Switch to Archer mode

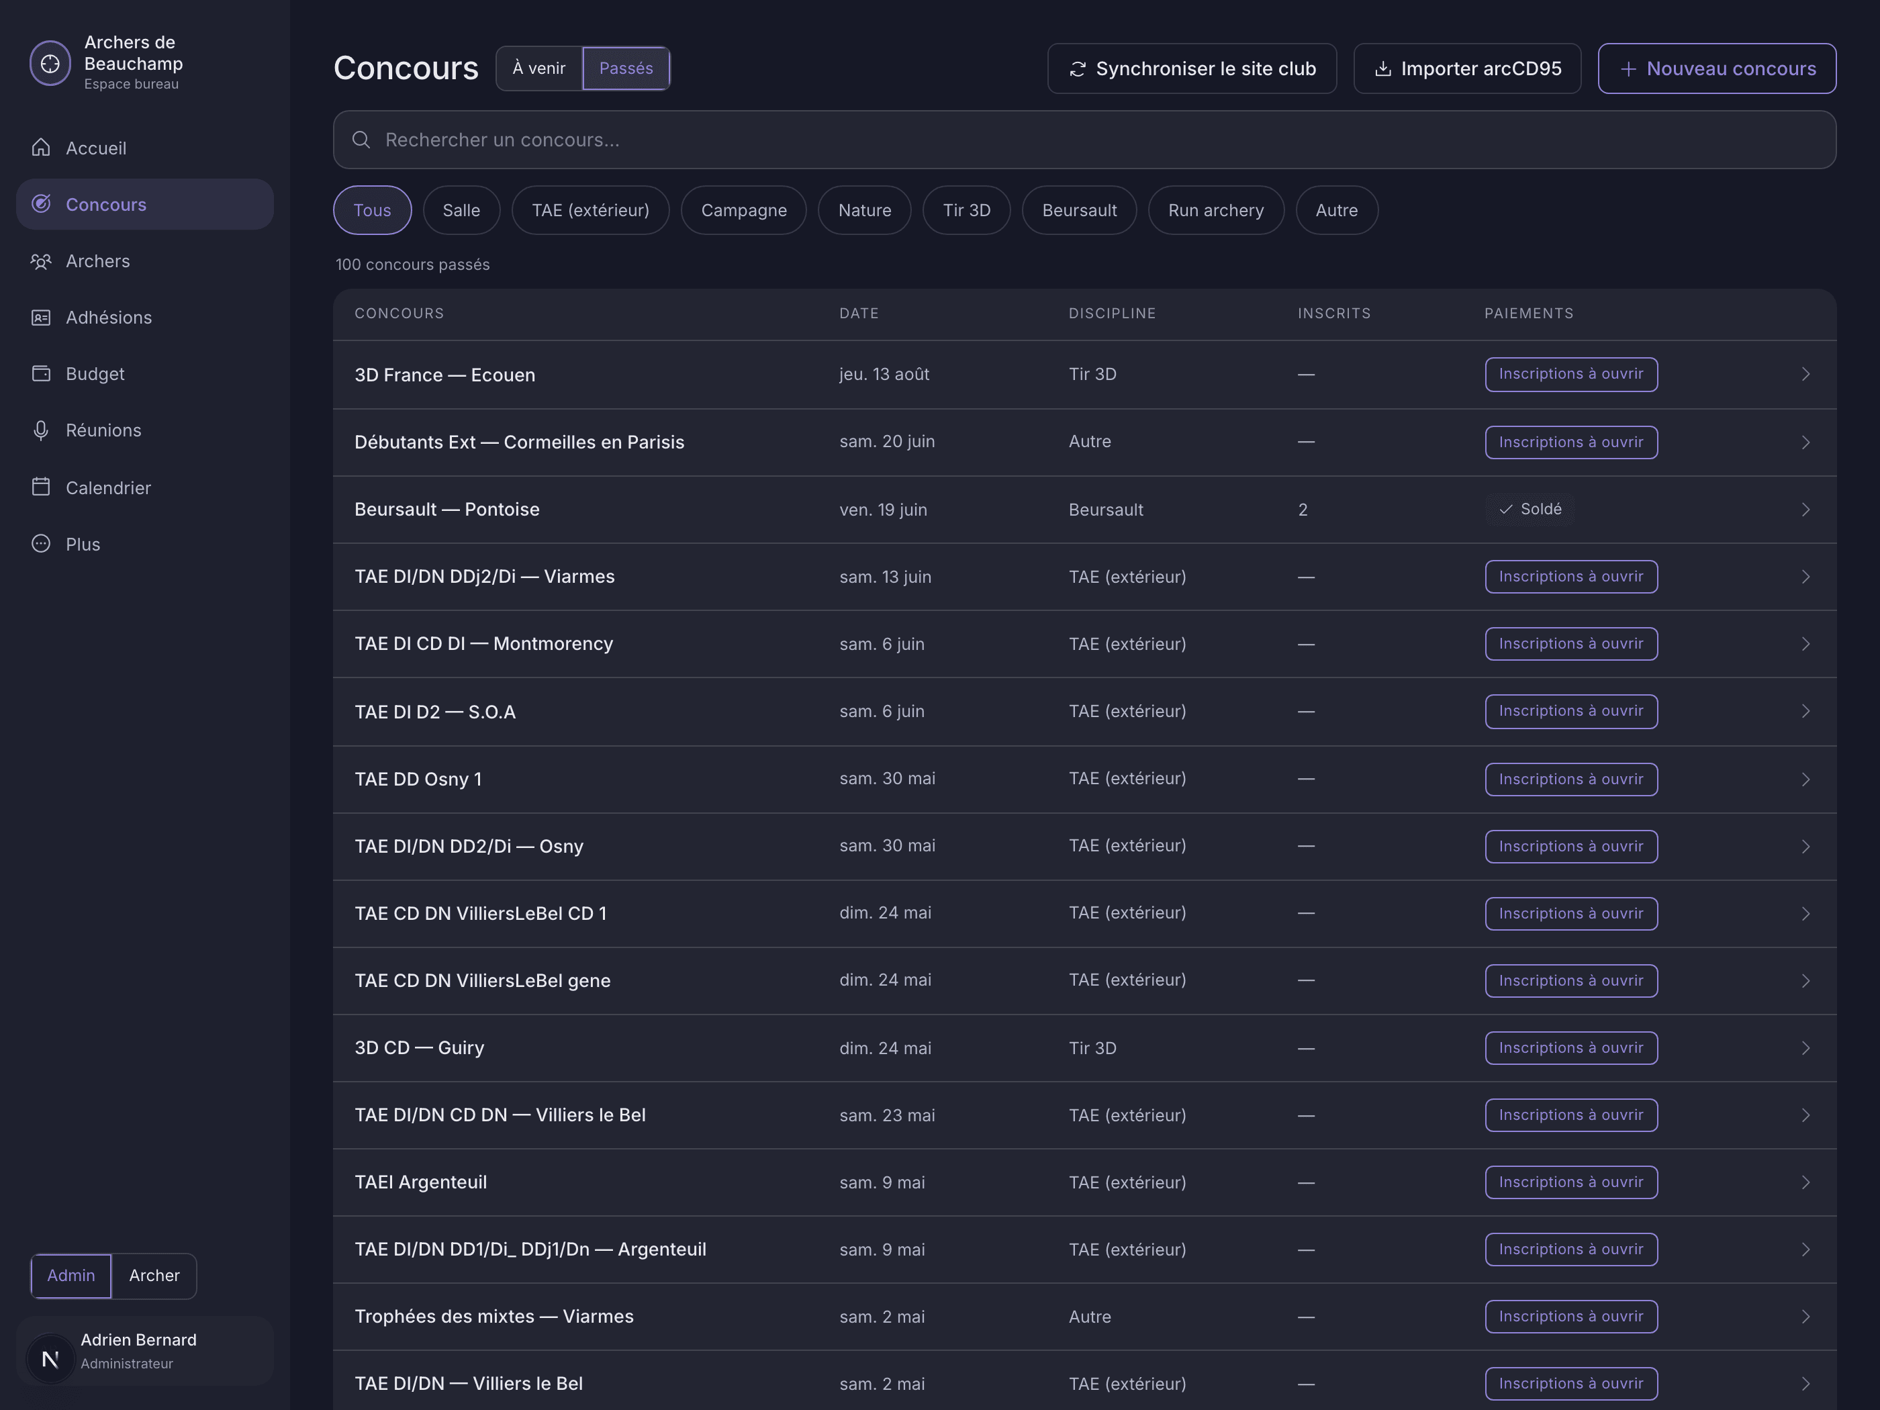(154, 1276)
